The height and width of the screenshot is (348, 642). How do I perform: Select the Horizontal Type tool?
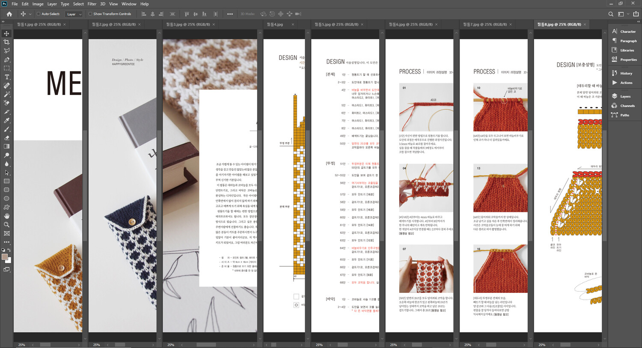pos(6,77)
